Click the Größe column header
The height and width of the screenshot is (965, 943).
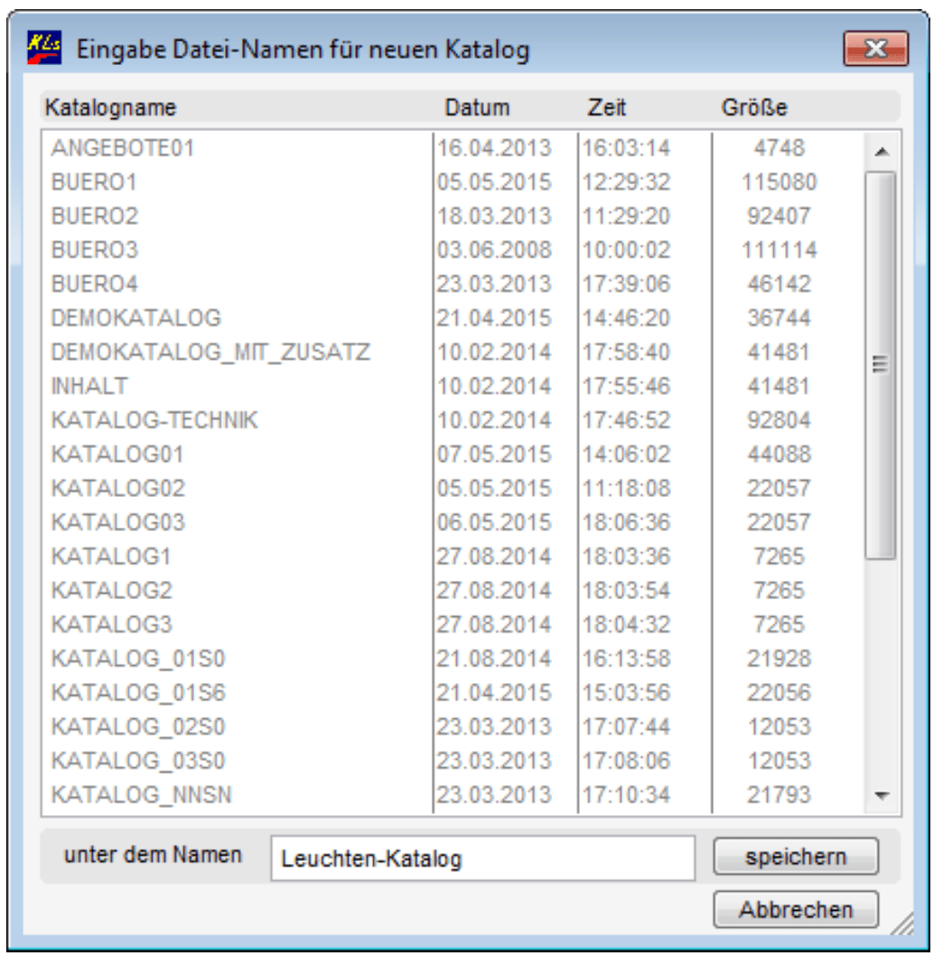pos(754,108)
